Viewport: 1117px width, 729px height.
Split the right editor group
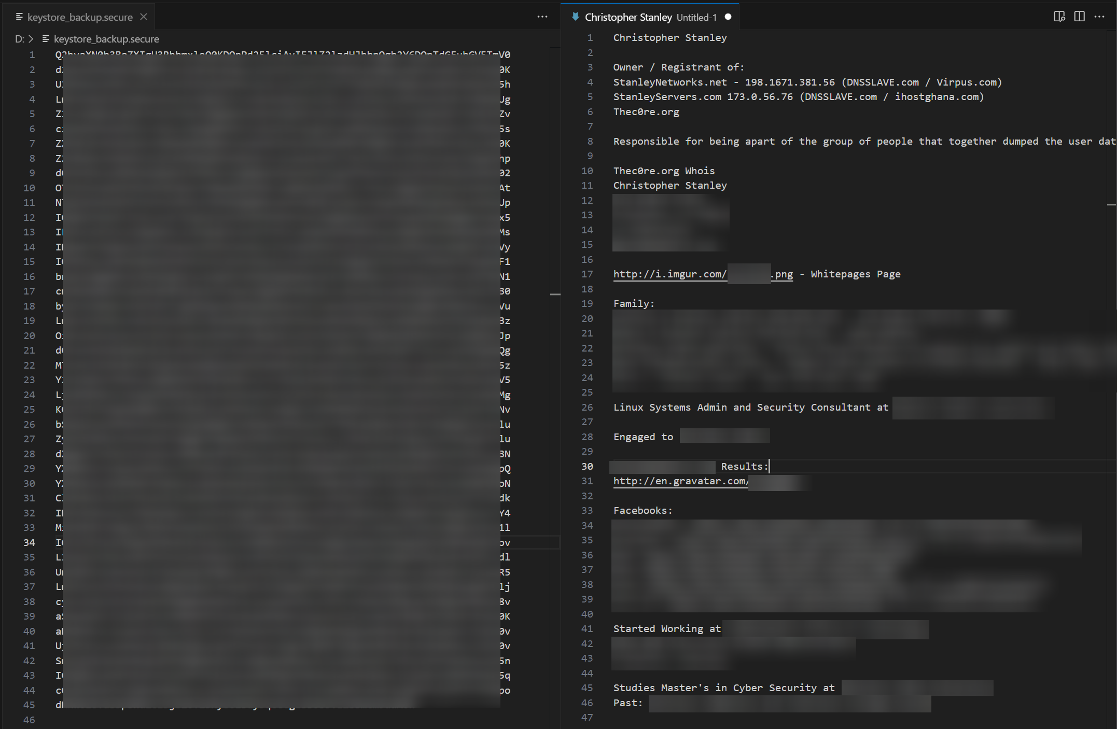(x=1079, y=17)
